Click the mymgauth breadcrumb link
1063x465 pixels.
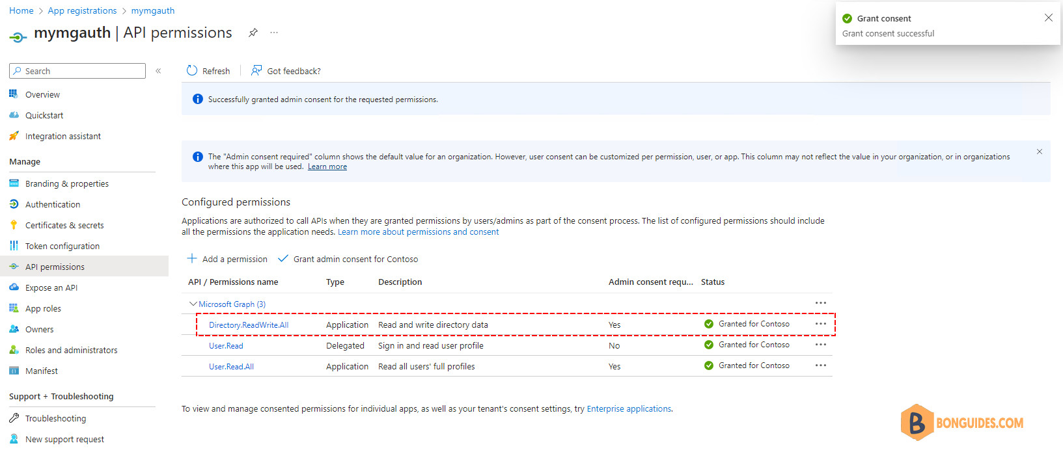coord(153,10)
